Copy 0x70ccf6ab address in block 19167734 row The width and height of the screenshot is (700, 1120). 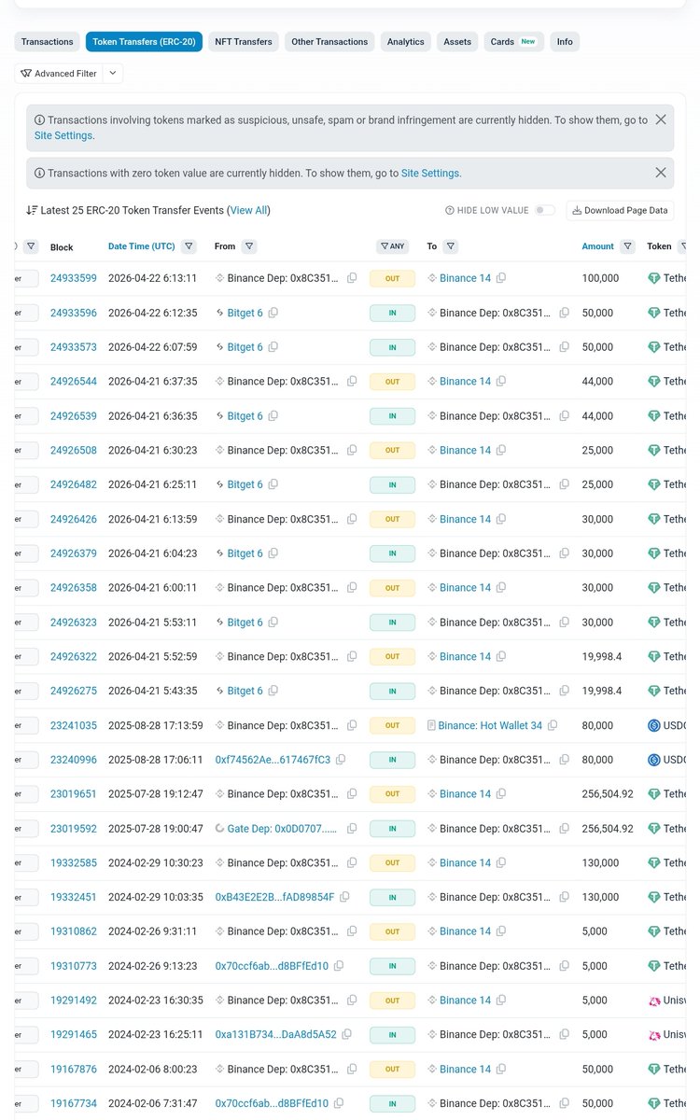(x=339, y=1103)
